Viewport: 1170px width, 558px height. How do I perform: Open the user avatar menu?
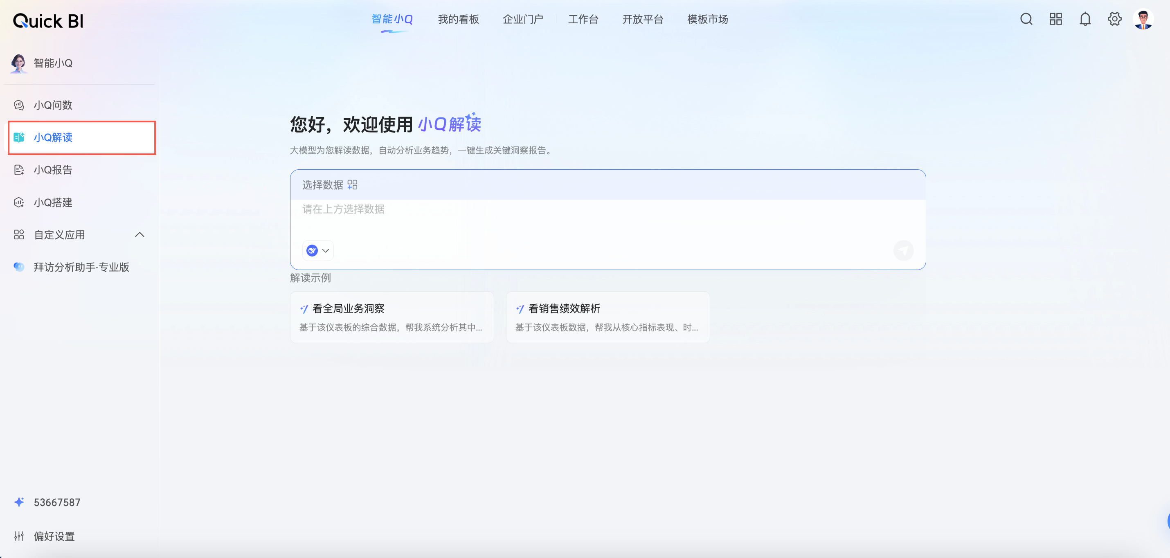[1143, 19]
